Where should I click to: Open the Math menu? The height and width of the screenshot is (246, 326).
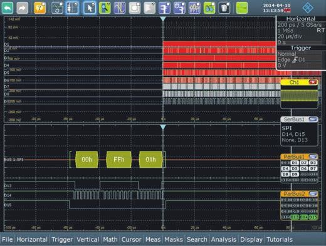(x=110, y=239)
